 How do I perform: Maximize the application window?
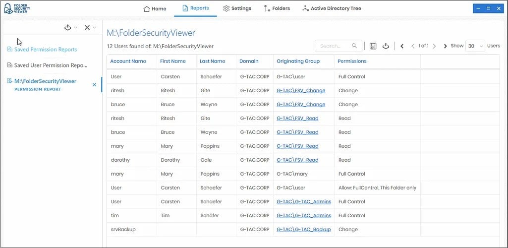(x=488, y=9)
